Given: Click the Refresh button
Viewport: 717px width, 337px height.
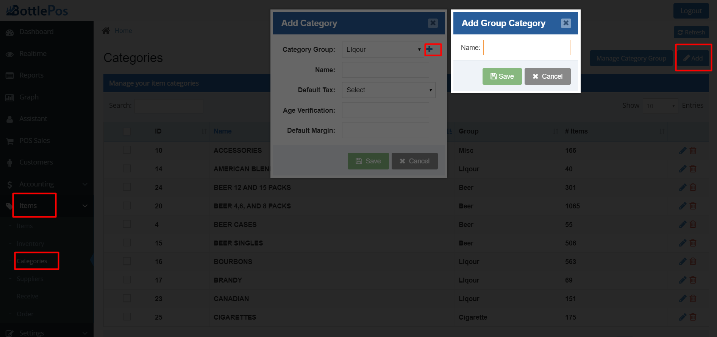Looking at the screenshot, I should point(691,33).
